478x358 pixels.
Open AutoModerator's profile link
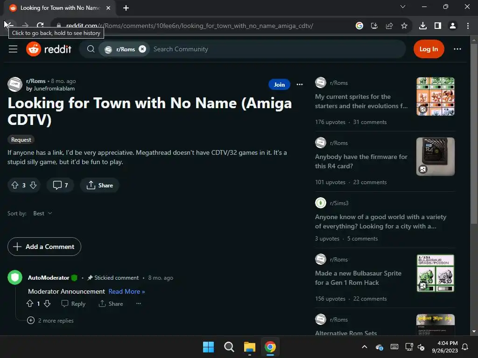click(49, 278)
